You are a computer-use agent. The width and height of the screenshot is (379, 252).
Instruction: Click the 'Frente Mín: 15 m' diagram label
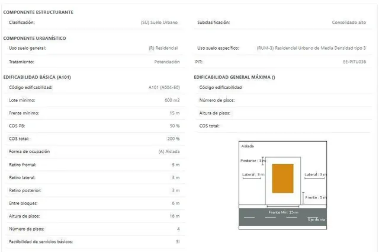(x=283, y=212)
